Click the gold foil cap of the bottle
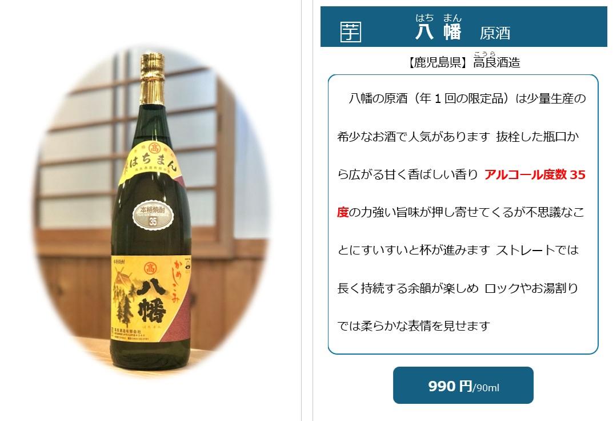The height and width of the screenshot is (421, 613). pos(152,78)
